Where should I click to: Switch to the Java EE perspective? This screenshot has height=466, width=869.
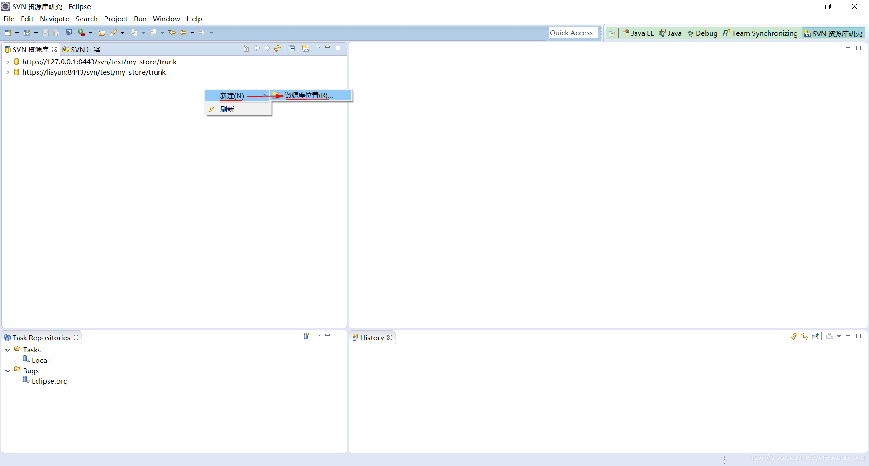coord(638,33)
